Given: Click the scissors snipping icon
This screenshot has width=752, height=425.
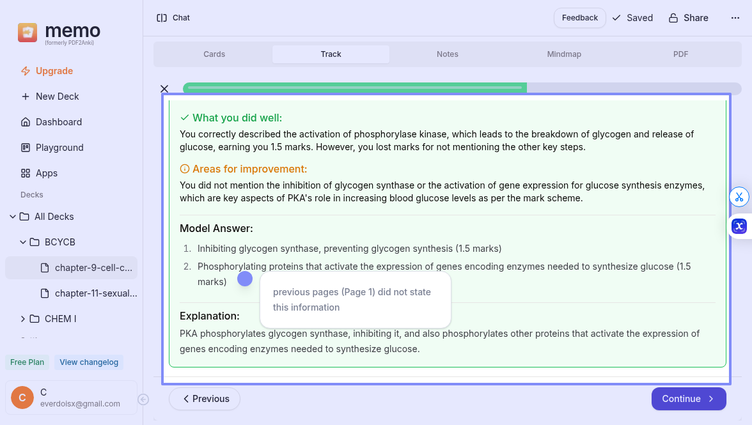Looking at the screenshot, I should click(x=739, y=197).
